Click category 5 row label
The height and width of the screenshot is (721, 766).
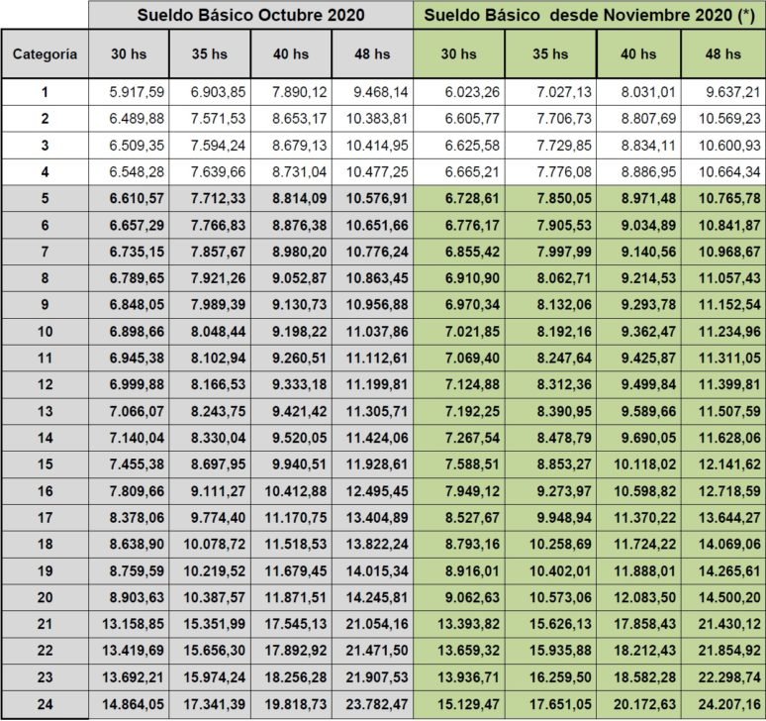pyautogui.click(x=45, y=198)
